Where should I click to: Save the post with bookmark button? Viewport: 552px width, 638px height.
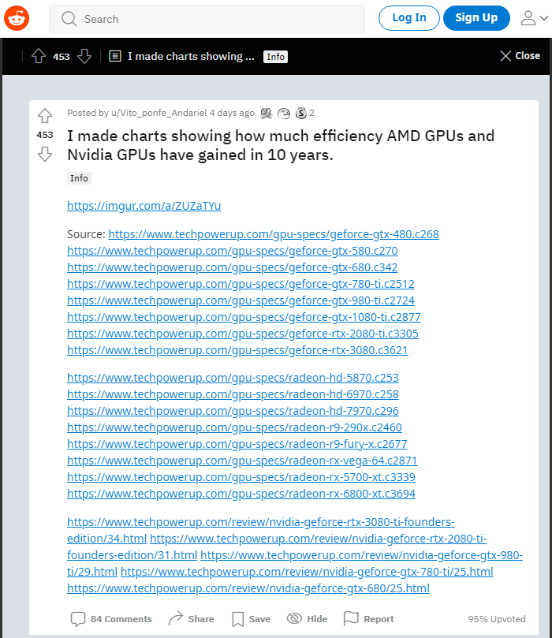tap(251, 619)
